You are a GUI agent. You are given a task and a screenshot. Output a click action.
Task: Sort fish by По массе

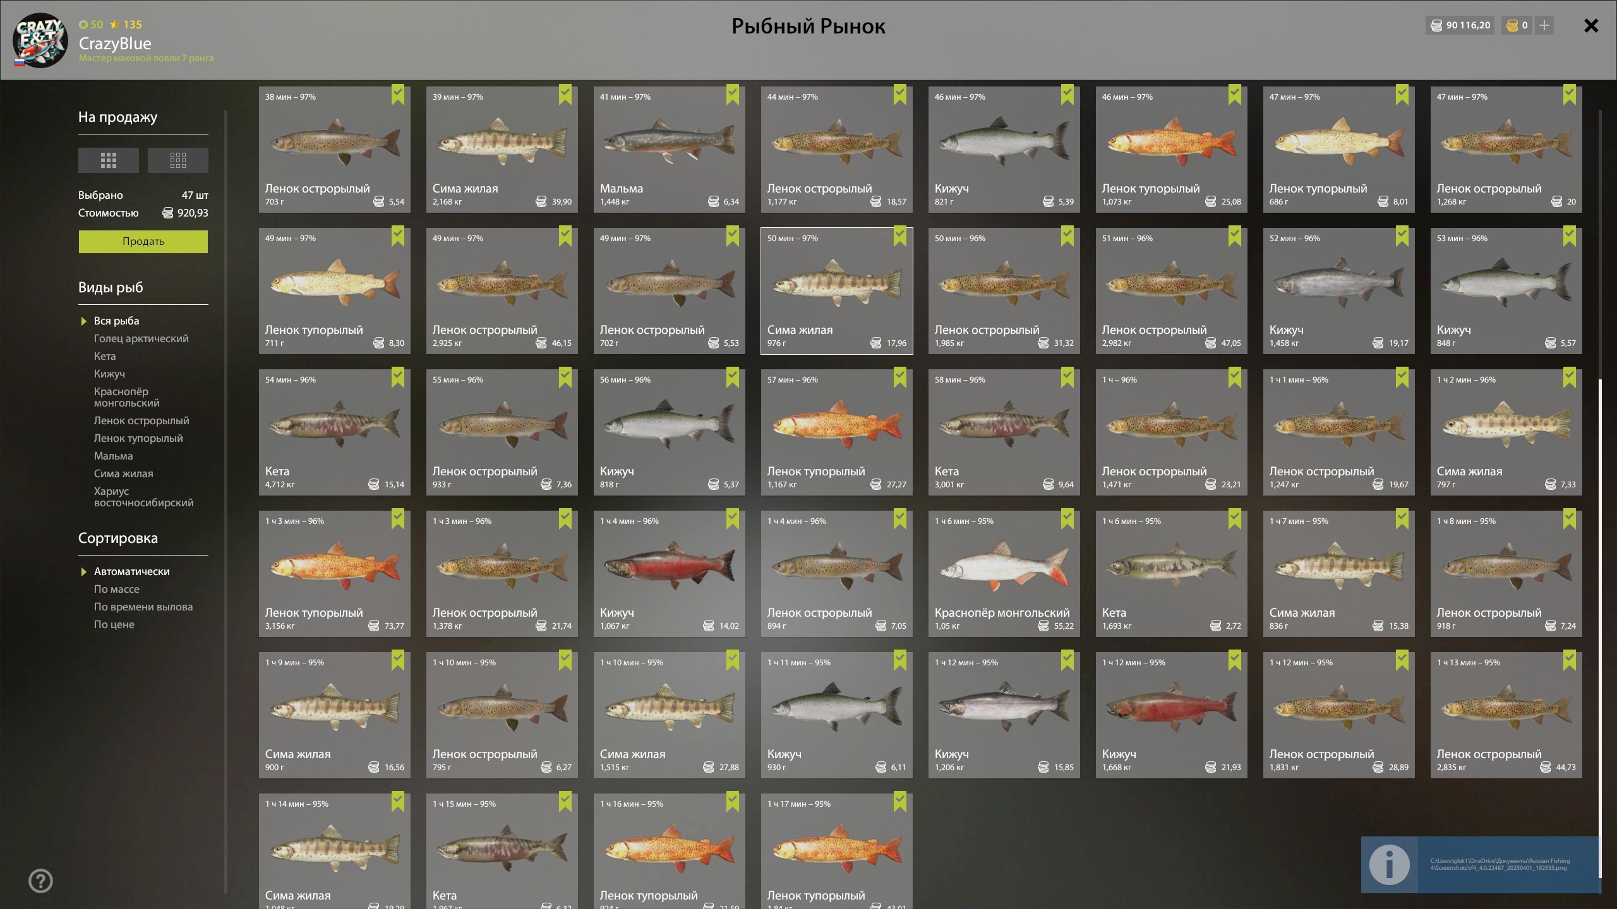tap(117, 589)
